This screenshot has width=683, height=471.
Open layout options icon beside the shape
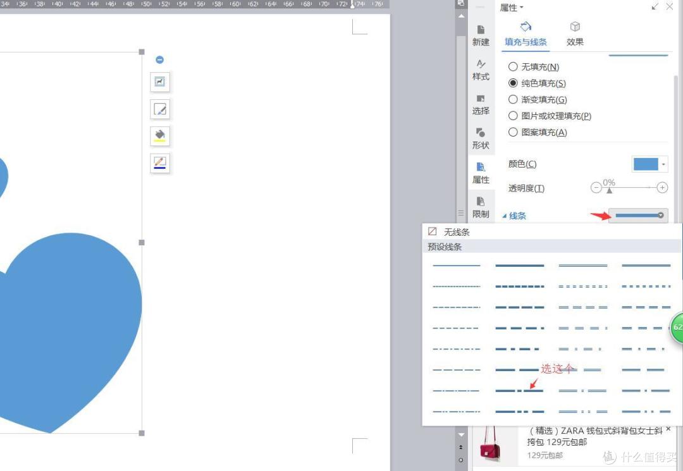160,82
